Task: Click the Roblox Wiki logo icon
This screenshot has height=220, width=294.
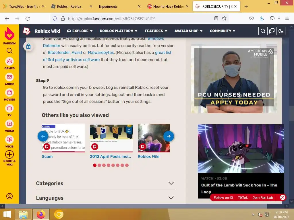Action: pos(27,31)
